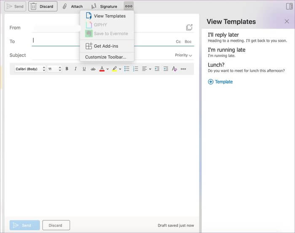
Task: Pop out the compose window
Action: (189, 27)
